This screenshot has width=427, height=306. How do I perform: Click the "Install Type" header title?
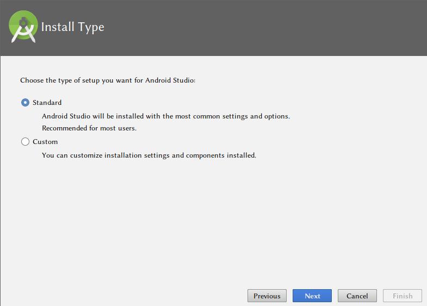click(x=72, y=27)
